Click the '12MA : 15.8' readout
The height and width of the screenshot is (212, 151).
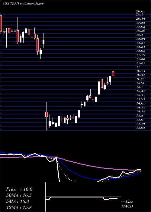(x=19, y=207)
